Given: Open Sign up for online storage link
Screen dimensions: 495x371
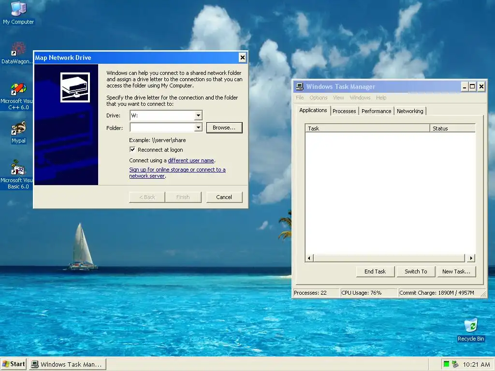Looking at the screenshot, I should 177,172.
